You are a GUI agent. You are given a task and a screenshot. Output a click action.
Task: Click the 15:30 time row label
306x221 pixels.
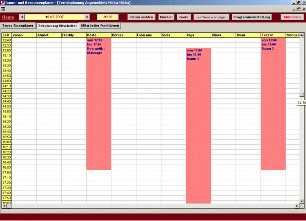(x=7, y=127)
